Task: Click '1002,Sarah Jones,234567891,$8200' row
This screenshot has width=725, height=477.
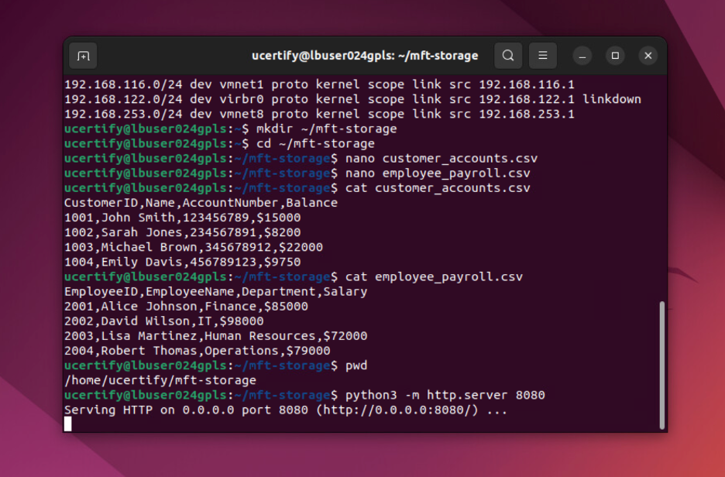Action: pyautogui.click(x=183, y=232)
